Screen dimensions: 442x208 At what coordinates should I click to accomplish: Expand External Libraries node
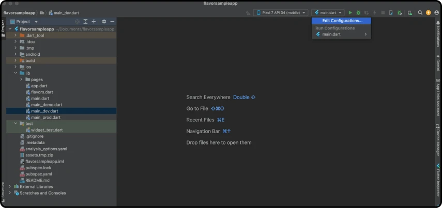[x=10, y=186]
